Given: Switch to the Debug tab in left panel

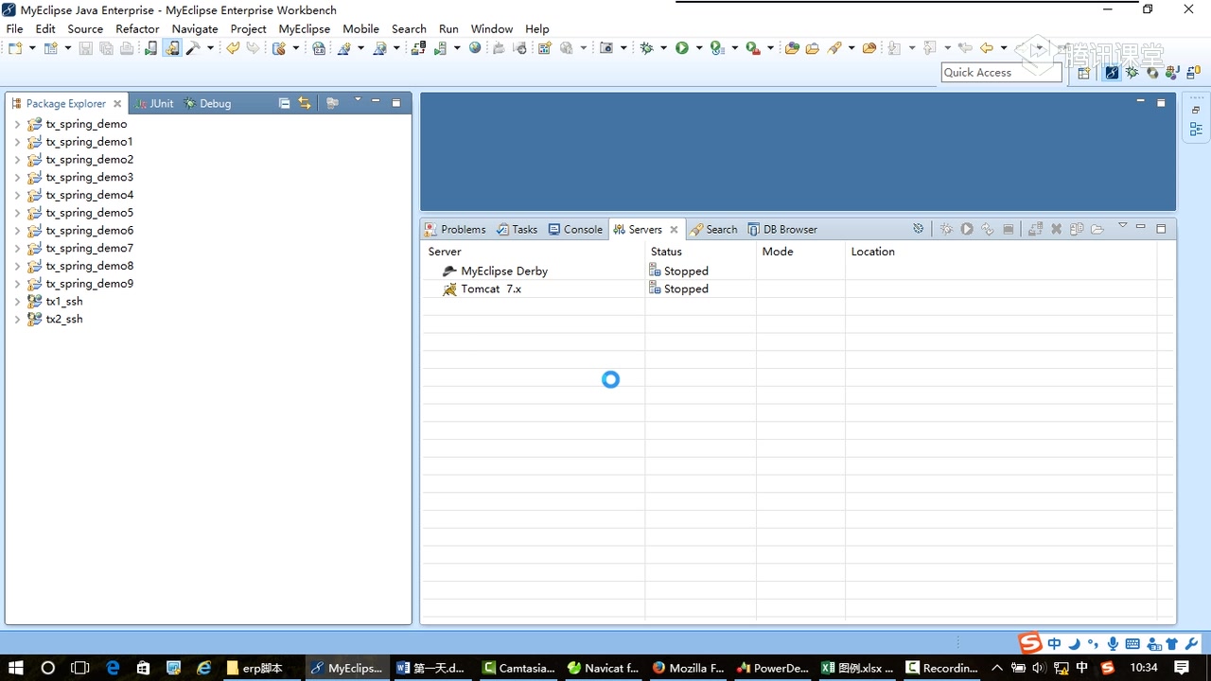Looking at the screenshot, I should (x=207, y=103).
